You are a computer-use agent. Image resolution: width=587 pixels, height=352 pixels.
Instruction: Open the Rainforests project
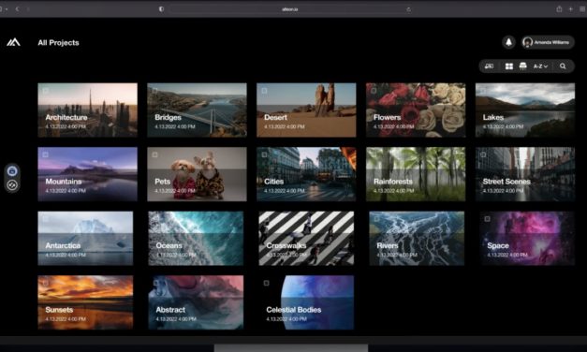(416, 174)
